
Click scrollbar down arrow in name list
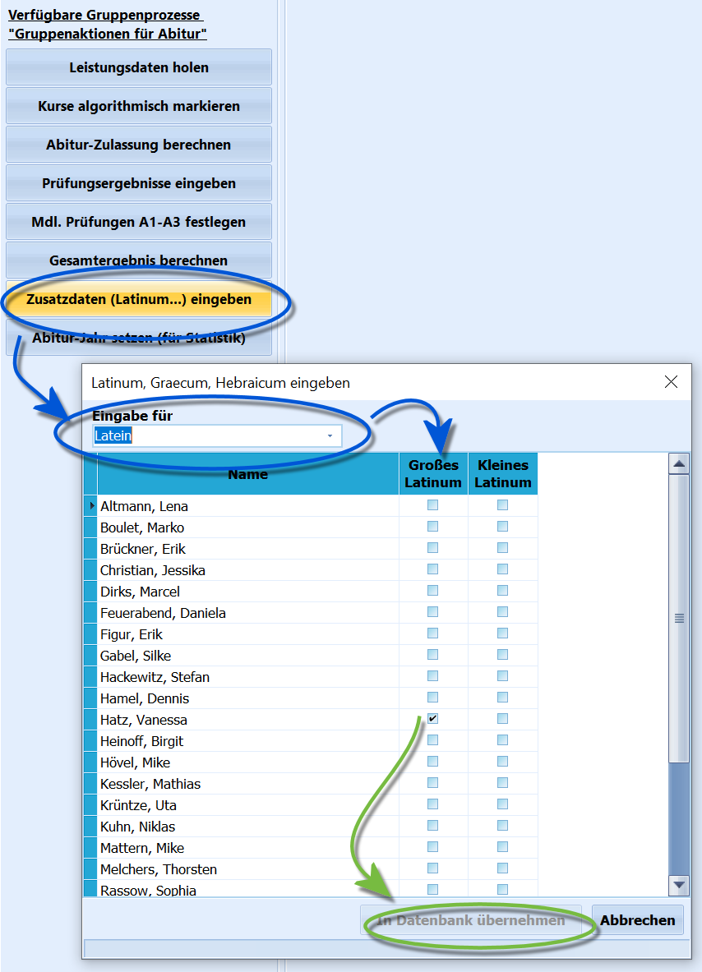(x=679, y=885)
